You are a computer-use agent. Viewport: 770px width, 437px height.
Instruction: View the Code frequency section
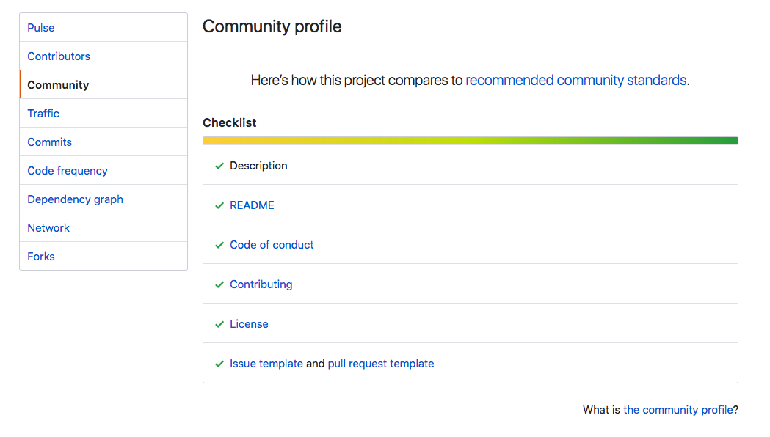point(68,171)
